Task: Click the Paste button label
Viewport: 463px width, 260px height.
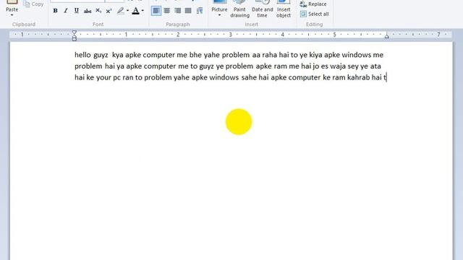Action: point(12,9)
